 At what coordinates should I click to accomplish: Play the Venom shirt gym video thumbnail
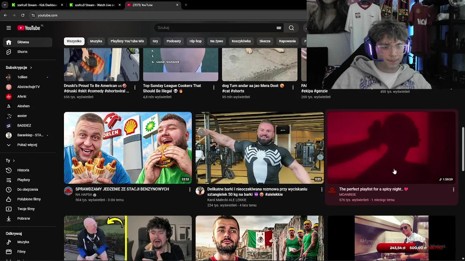click(x=259, y=148)
